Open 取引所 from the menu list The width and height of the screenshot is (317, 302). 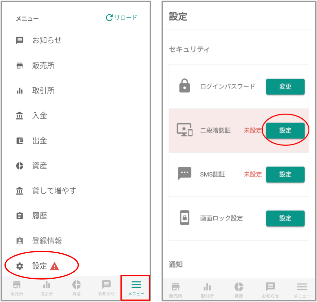43,91
